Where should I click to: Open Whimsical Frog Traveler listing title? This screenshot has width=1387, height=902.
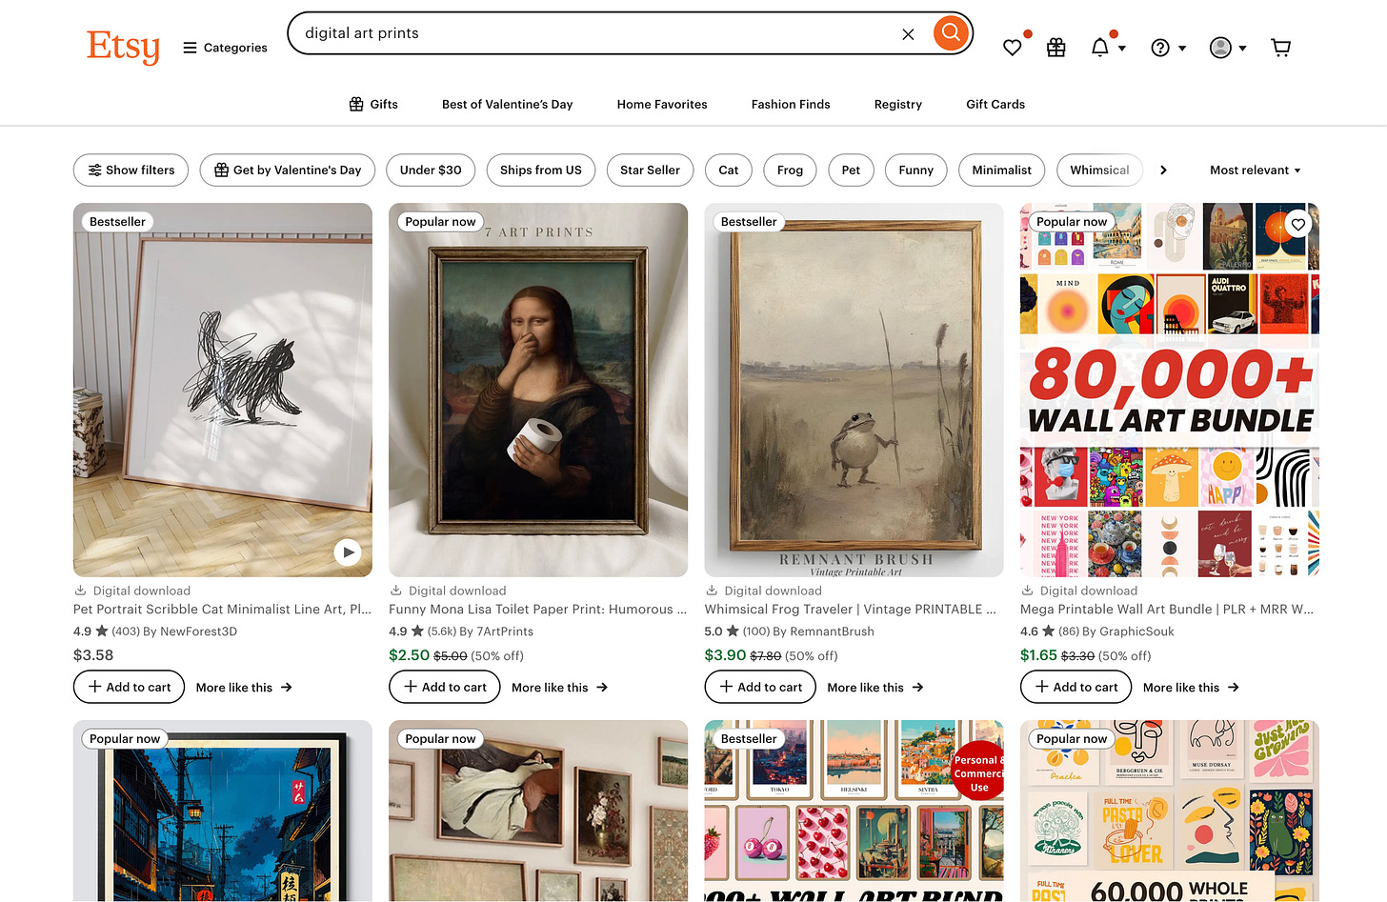pos(851,610)
